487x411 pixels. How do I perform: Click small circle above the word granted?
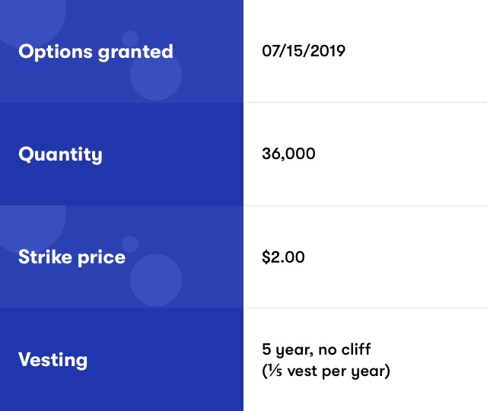(130, 39)
